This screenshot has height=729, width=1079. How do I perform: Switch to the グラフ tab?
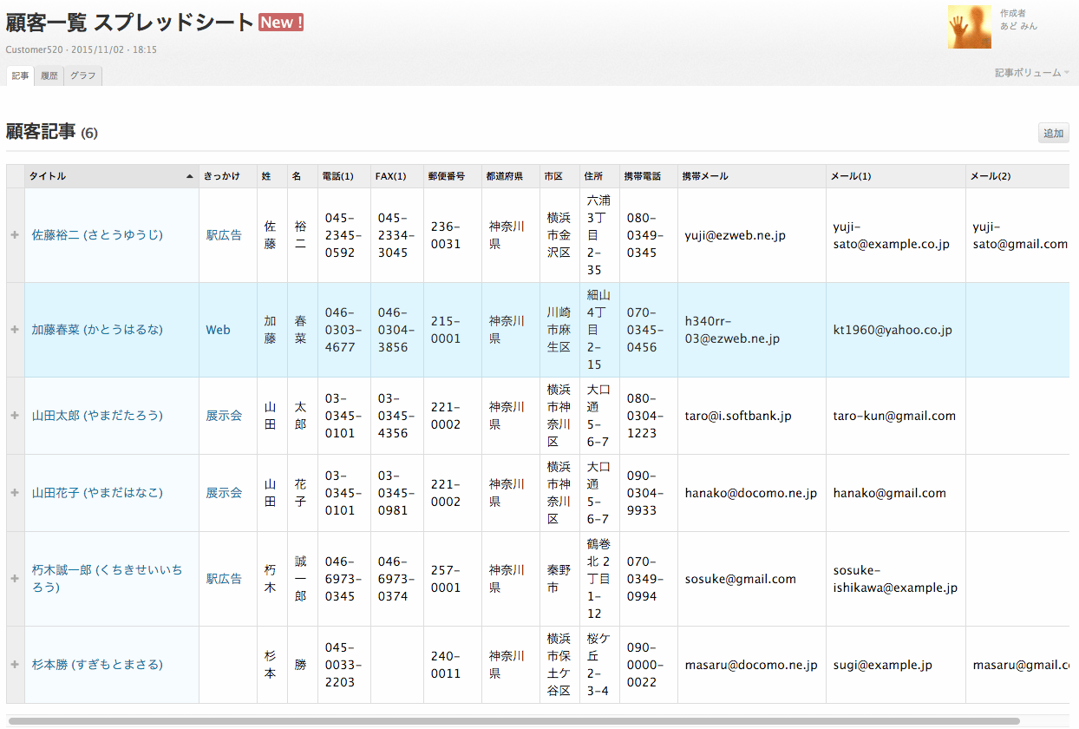pos(83,76)
